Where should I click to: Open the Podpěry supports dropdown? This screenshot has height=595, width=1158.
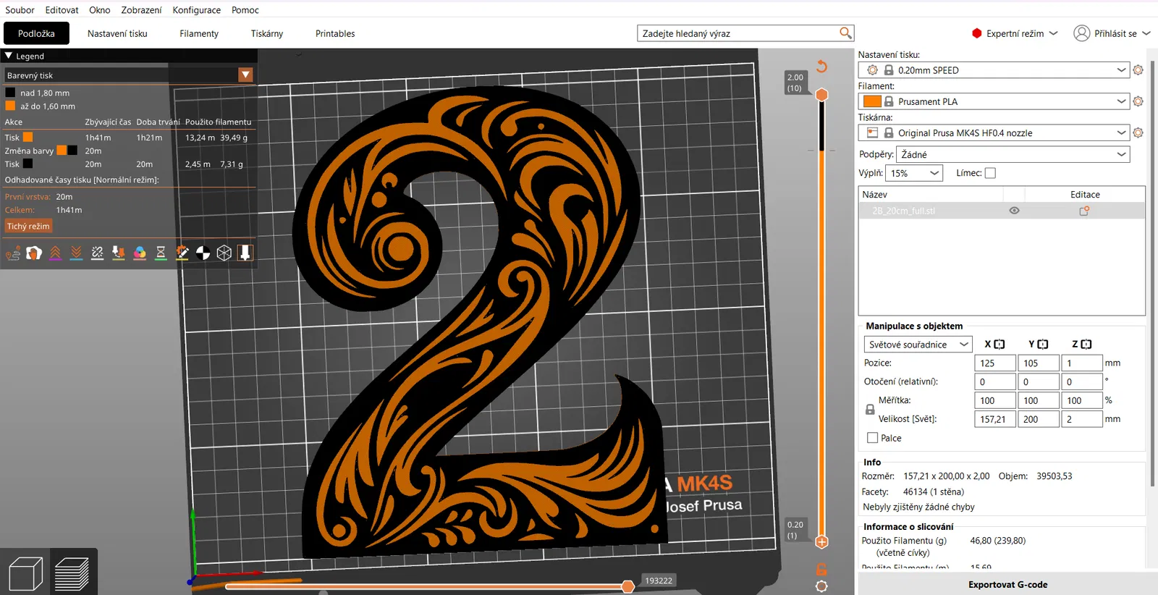tap(1013, 154)
